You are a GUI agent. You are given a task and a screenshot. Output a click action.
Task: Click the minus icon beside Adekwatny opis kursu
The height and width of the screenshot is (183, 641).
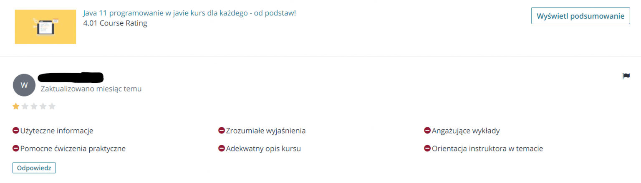[x=222, y=148]
